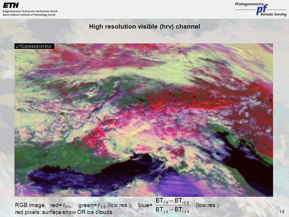Click the 'RGB image,' caption text
Viewport: 289px width, 217px height.
(x=30, y=205)
